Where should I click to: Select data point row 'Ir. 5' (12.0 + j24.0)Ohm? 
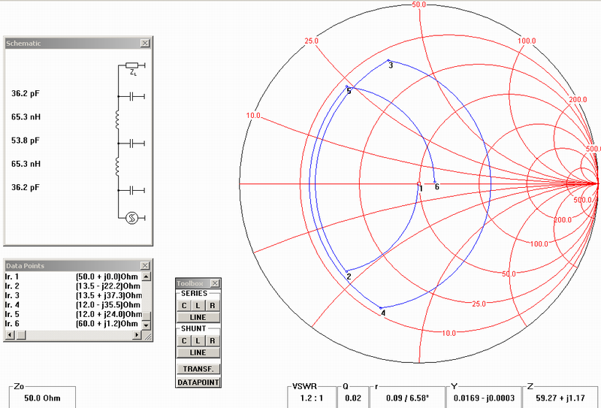73,314
